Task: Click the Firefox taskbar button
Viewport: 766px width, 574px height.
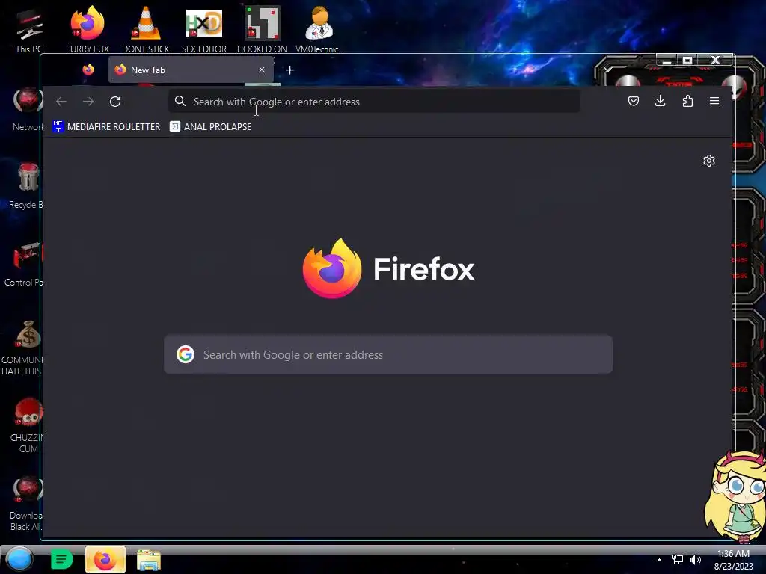Action: (x=105, y=559)
